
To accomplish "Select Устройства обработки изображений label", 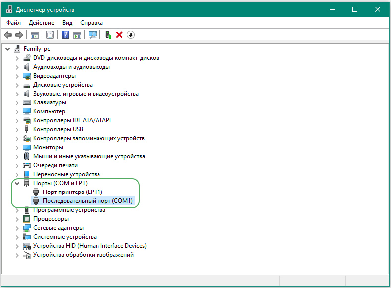I will (x=84, y=255).
